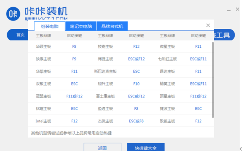Click ESC或F8 key for 杰微主板

click(136, 121)
